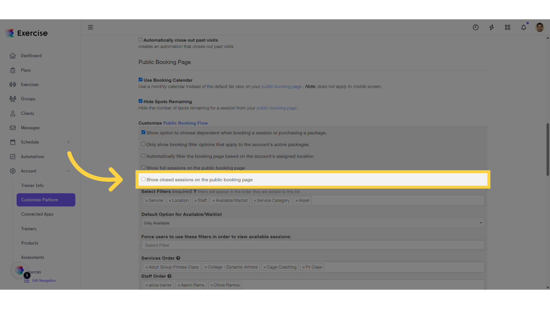Enable Show closed sessions on public booking page
The width and height of the screenshot is (550, 309).
(143, 179)
